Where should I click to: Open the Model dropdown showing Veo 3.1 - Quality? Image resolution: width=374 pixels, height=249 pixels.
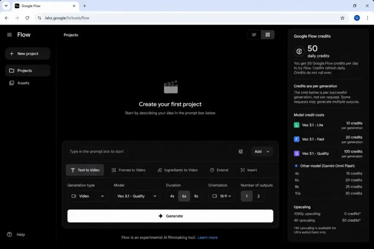point(137,196)
